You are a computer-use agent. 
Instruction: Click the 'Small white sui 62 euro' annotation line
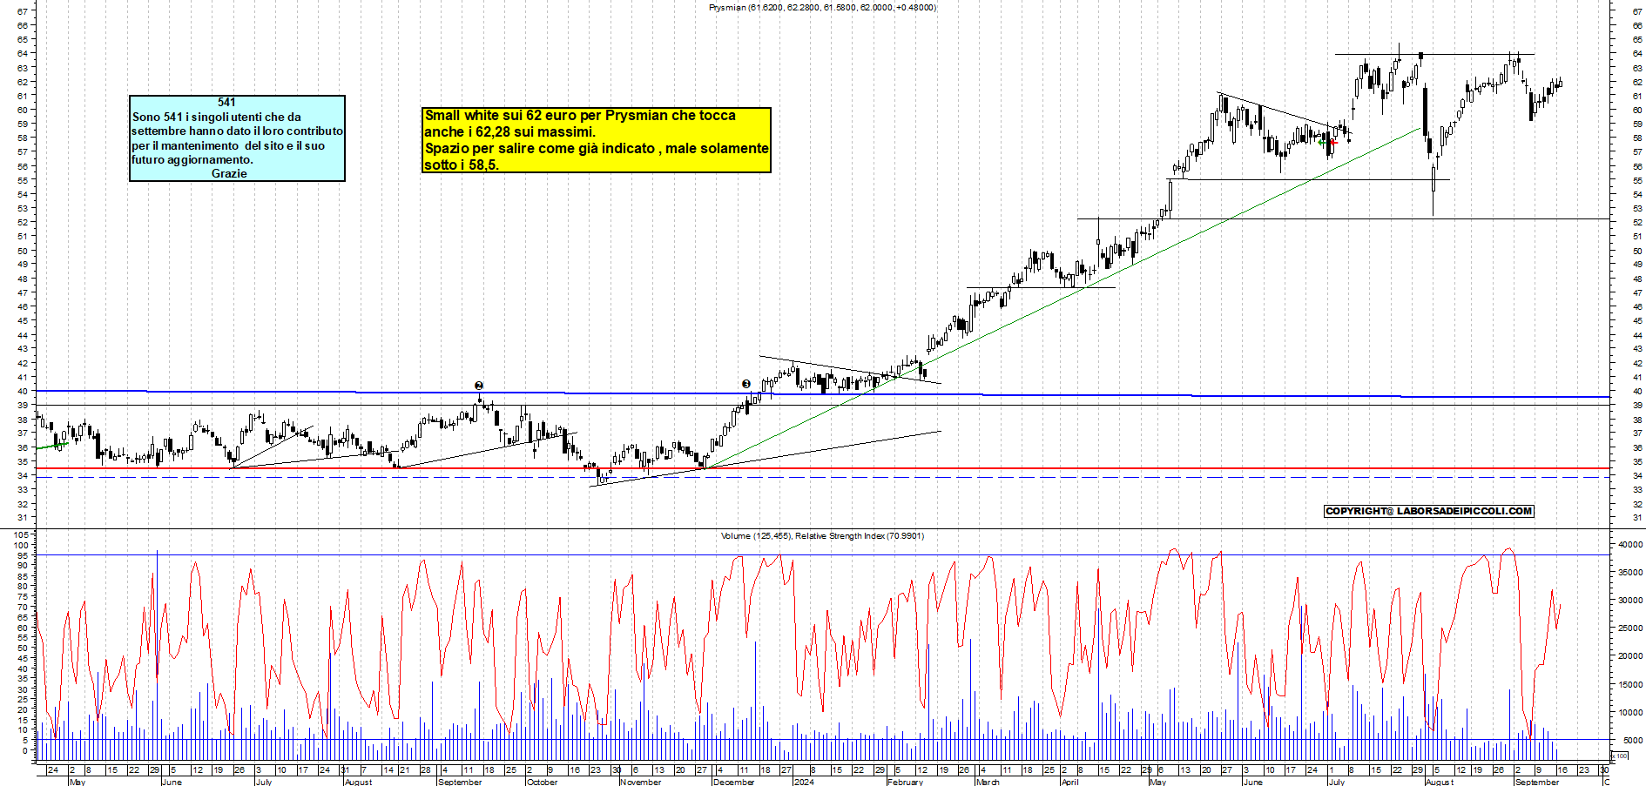tap(580, 115)
